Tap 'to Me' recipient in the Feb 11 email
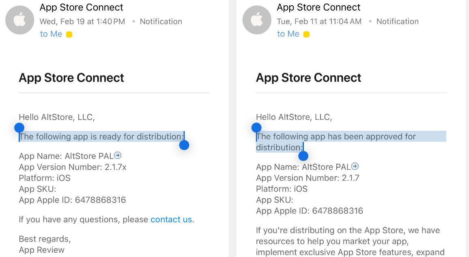The height and width of the screenshot is (257, 469). click(x=288, y=34)
